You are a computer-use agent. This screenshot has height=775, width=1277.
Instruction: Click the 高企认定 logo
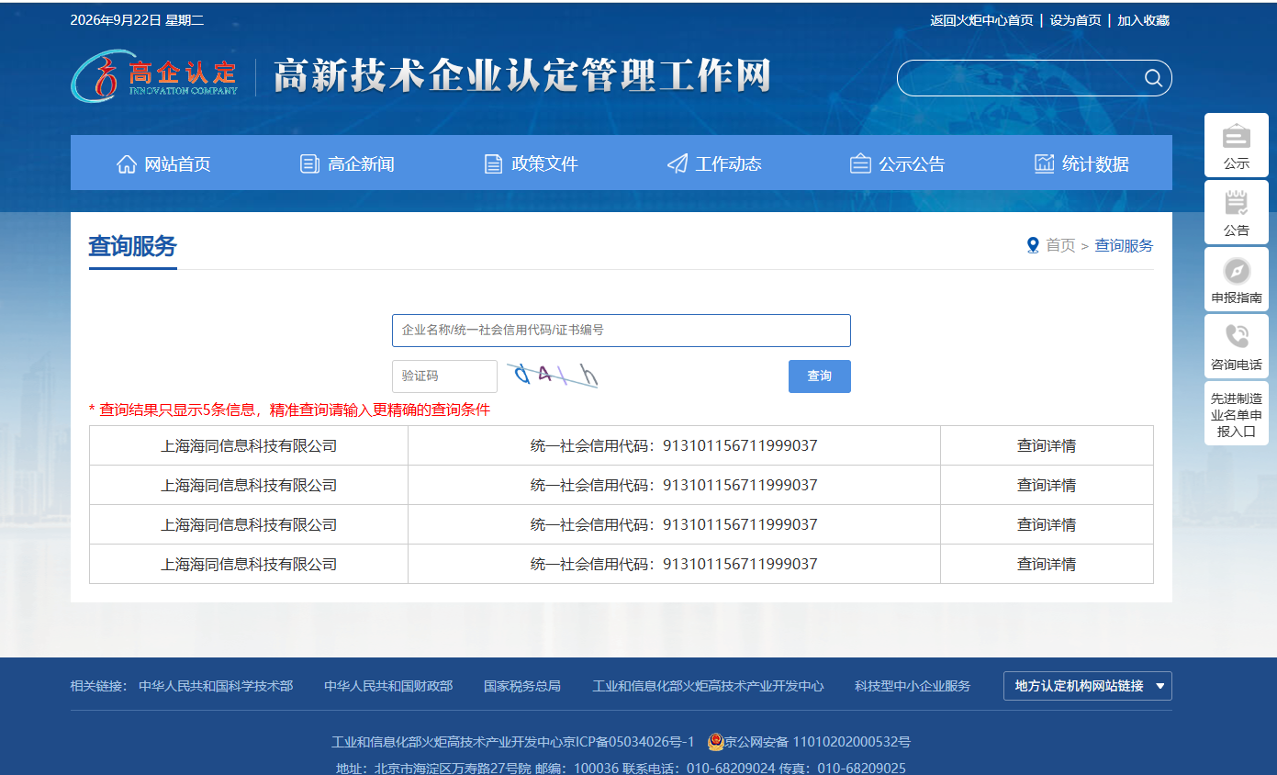click(154, 75)
